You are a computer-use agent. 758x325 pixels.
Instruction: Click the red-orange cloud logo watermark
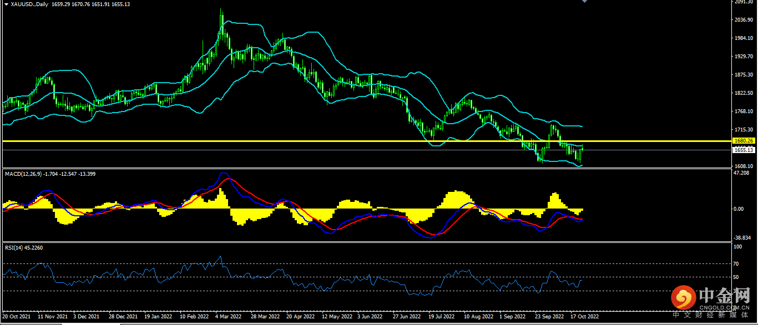tap(684, 299)
